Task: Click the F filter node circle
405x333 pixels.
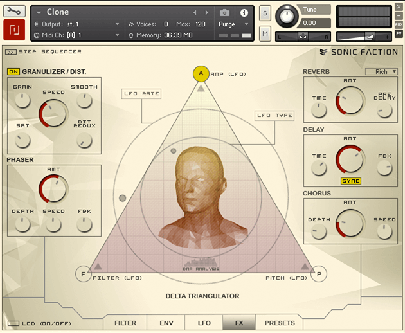Action: coord(83,274)
